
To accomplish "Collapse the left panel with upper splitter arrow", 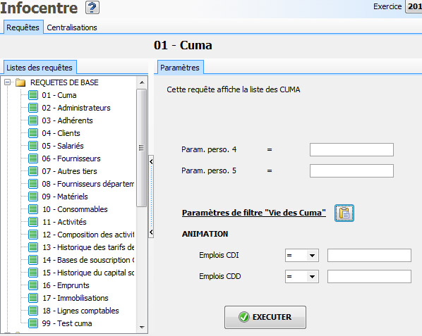I will (x=151, y=162).
